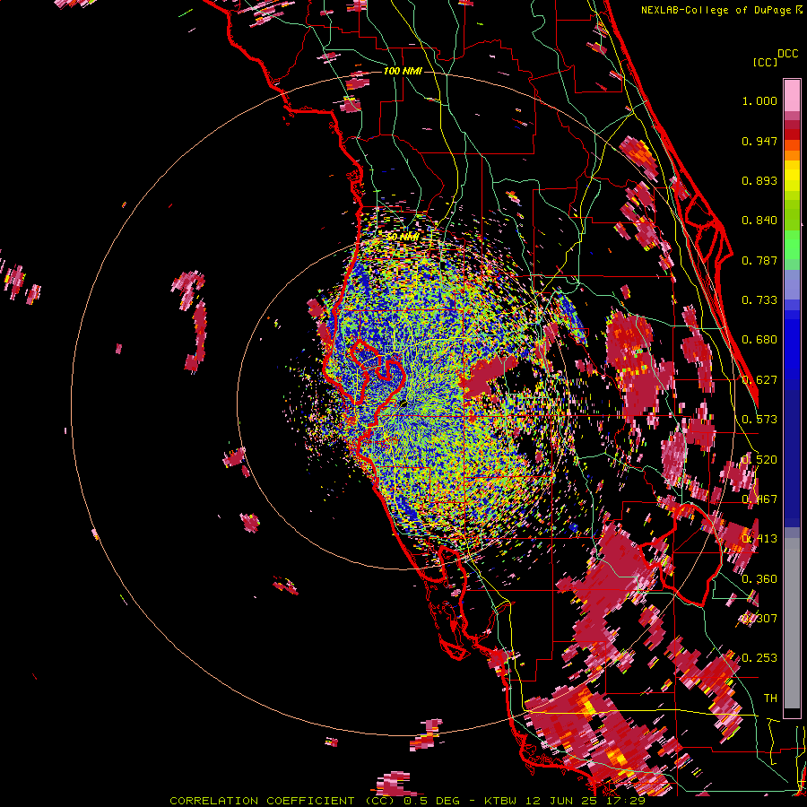Select the 0.360 scale value
The width and height of the screenshot is (807, 807).
point(759,579)
